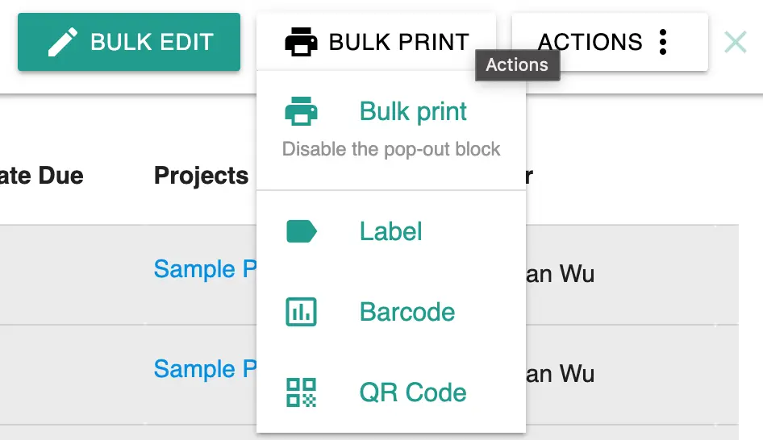Click 'Disable the pop-out block' description text
The width and height of the screenshot is (763, 440).
click(391, 149)
